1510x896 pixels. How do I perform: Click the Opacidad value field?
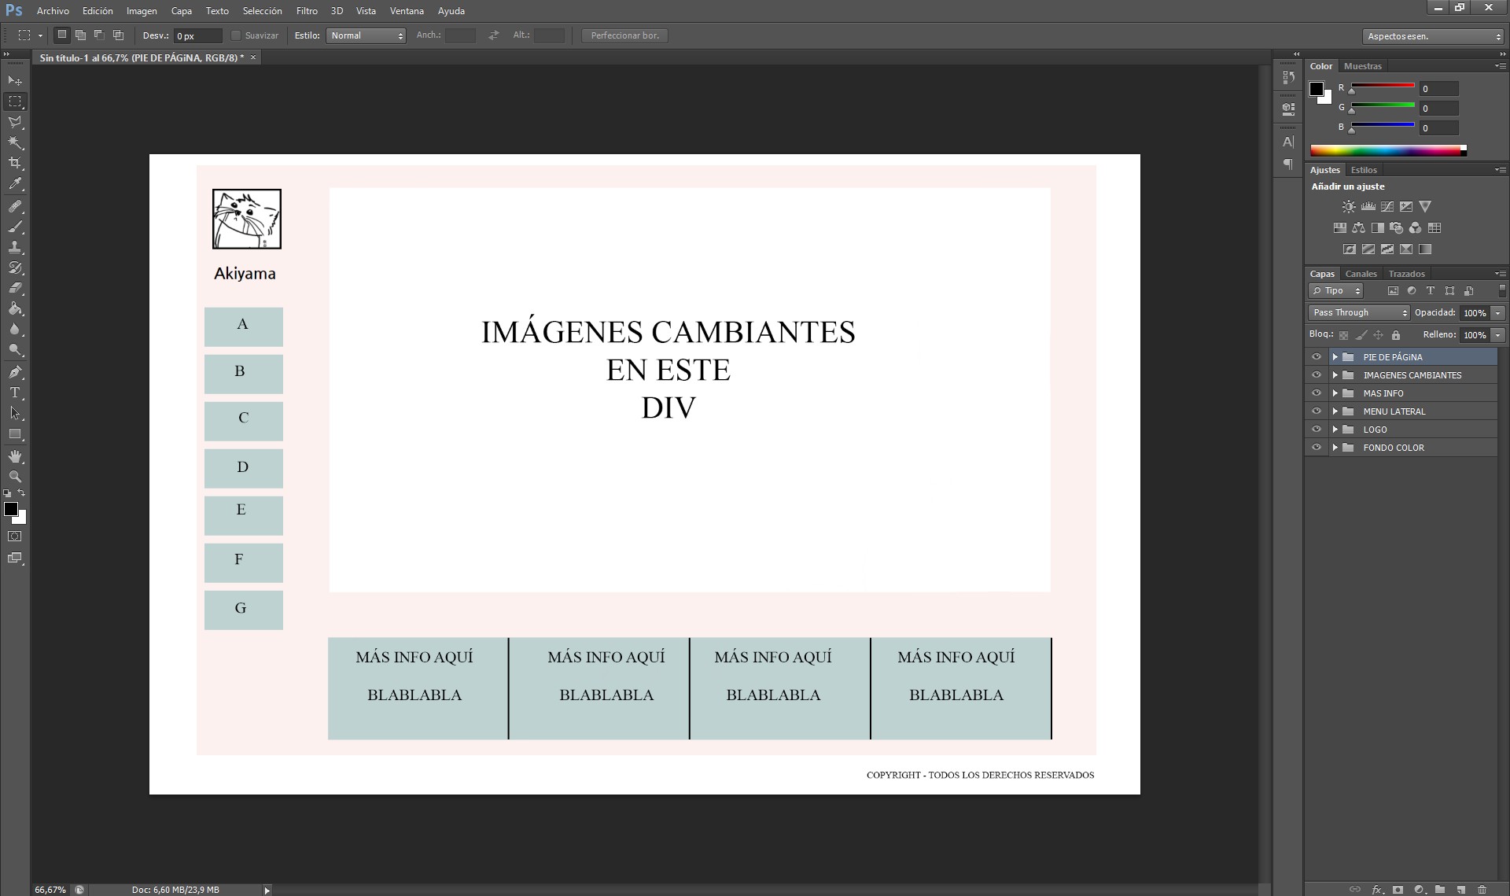pos(1474,312)
